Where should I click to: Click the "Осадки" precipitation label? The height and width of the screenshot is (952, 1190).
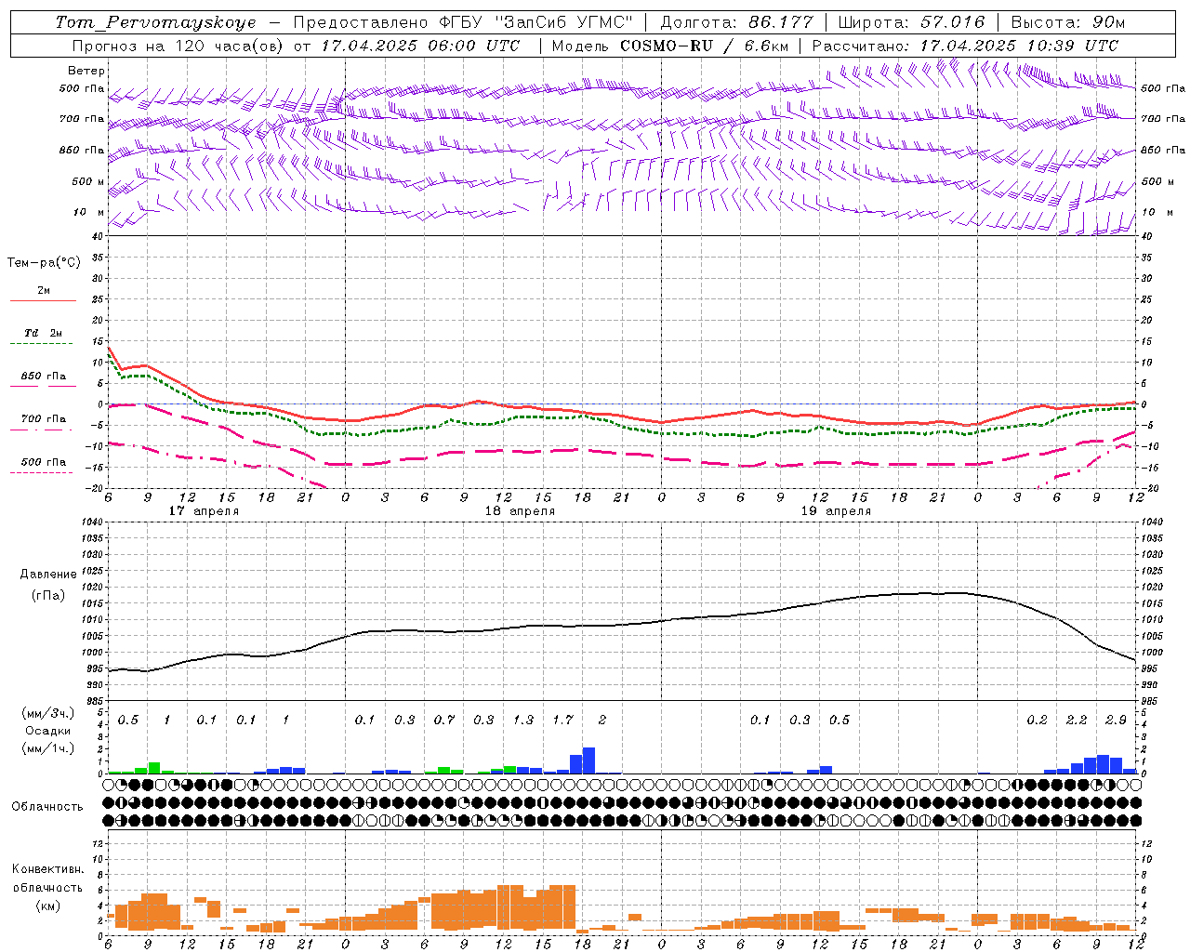48,731
